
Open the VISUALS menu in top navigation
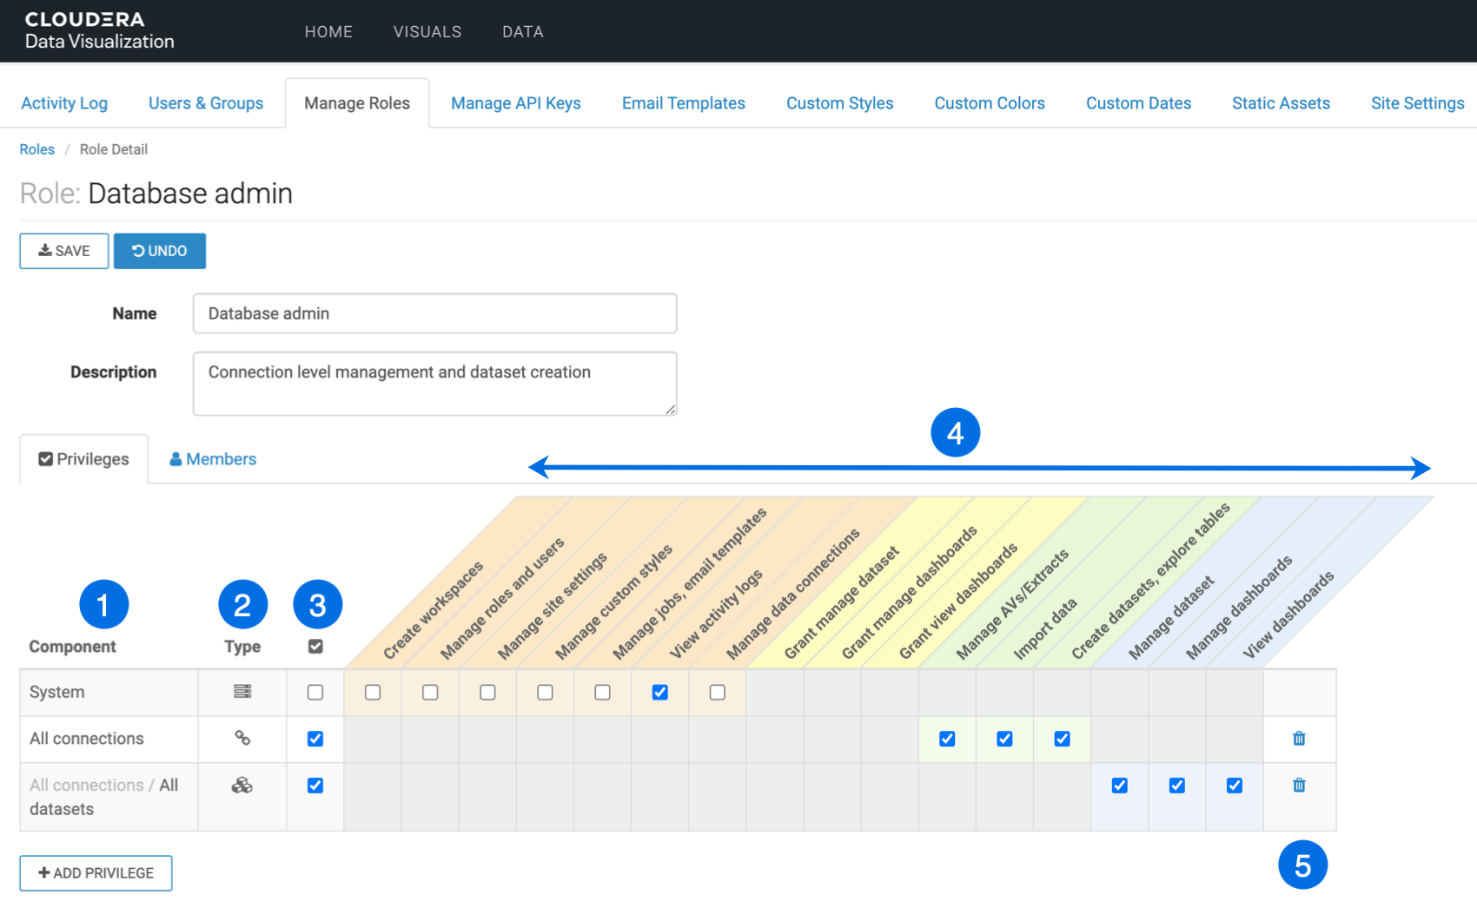click(427, 32)
